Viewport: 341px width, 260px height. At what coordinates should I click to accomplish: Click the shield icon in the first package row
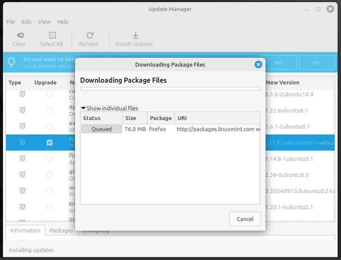click(x=22, y=94)
